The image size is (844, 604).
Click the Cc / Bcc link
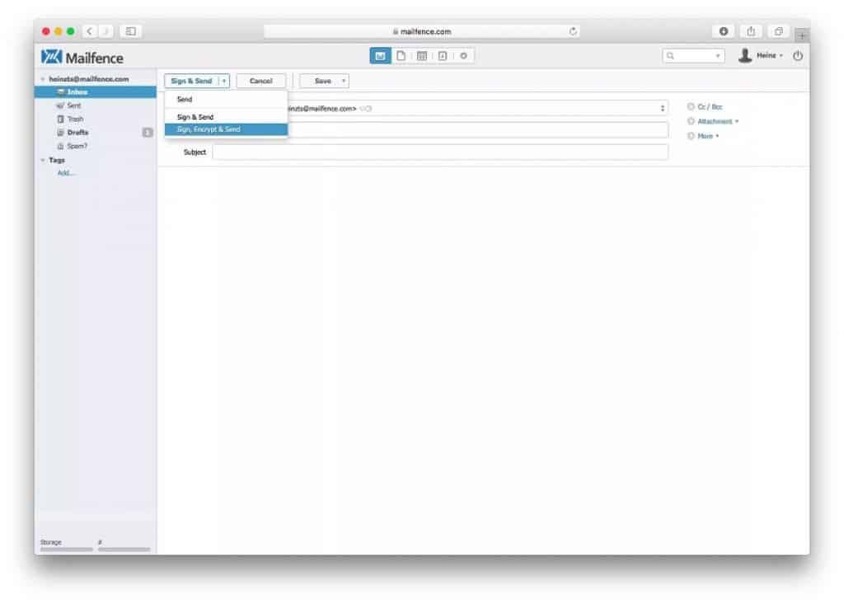[710, 107]
